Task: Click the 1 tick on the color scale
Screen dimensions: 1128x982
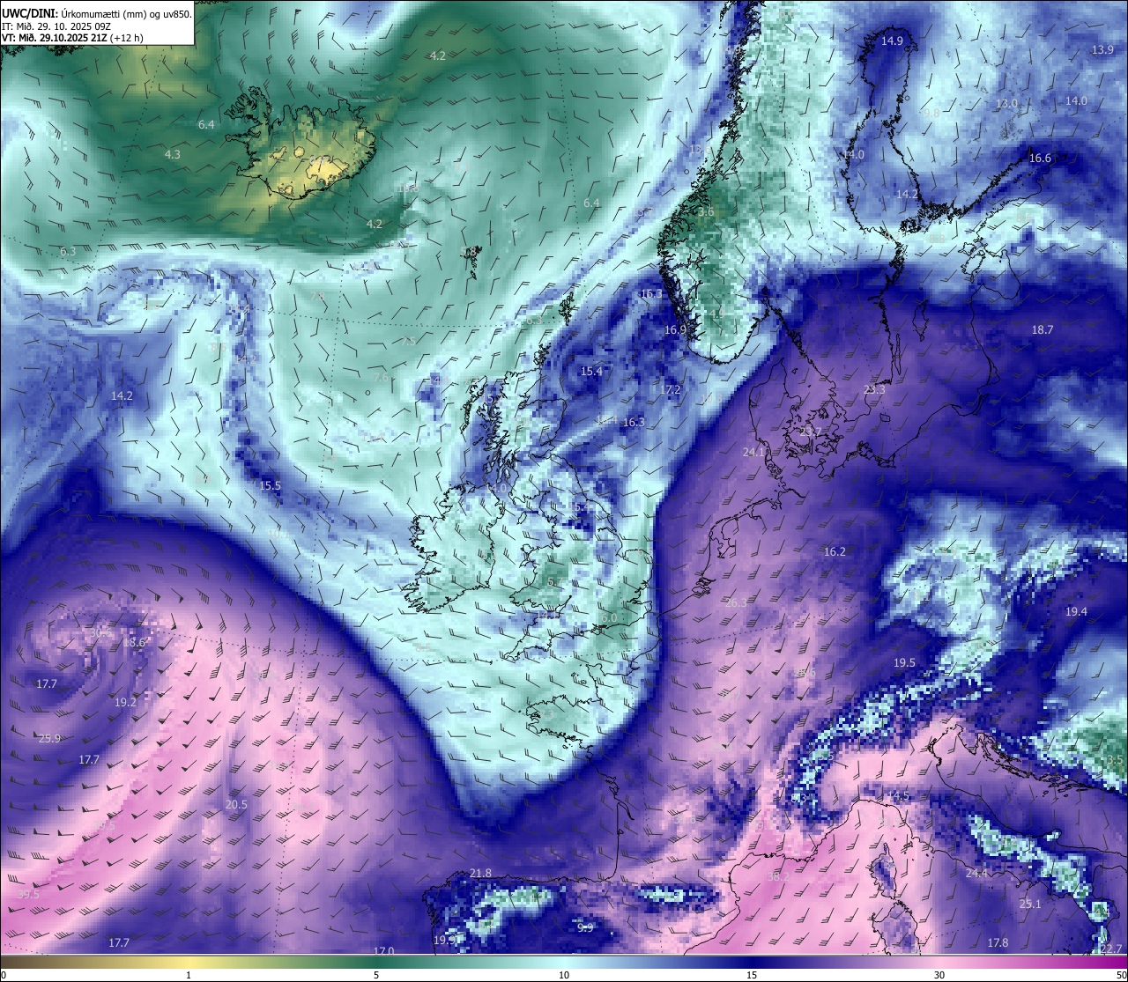Action: pos(189,975)
